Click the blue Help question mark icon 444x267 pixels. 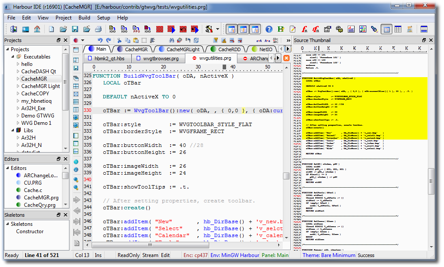coord(269,29)
